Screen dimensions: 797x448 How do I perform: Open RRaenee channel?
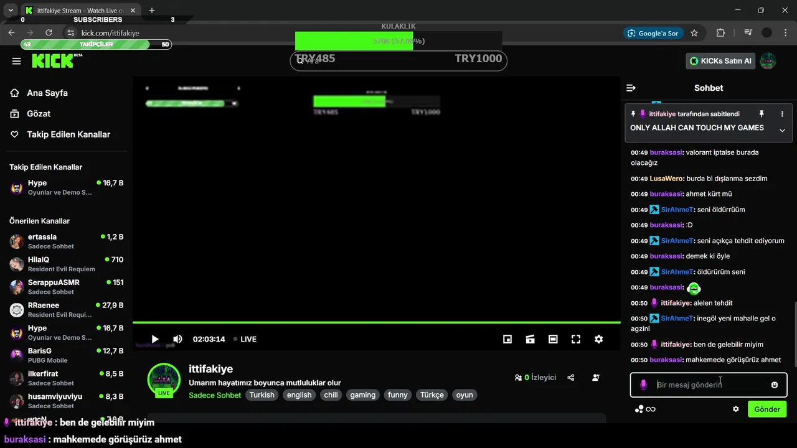pyautogui.click(x=66, y=310)
